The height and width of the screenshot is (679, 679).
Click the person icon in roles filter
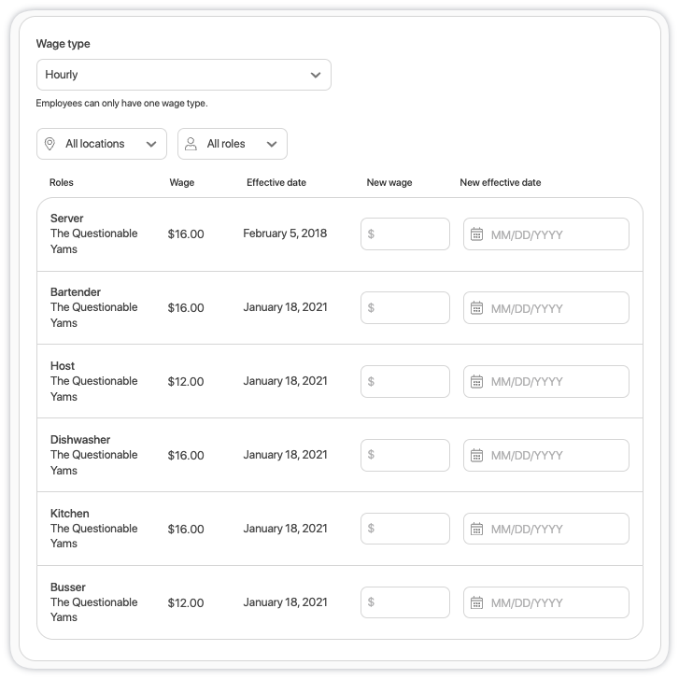191,144
